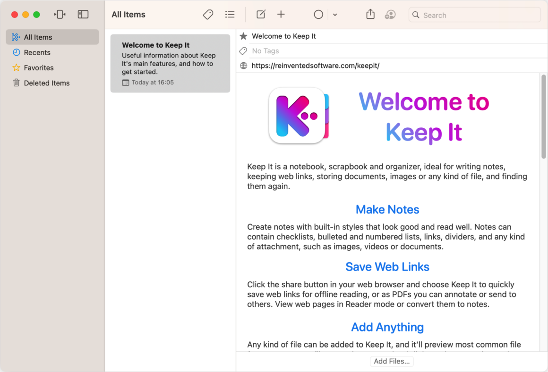Click the add people collaboration icon
The image size is (548, 372).
pos(390,15)
